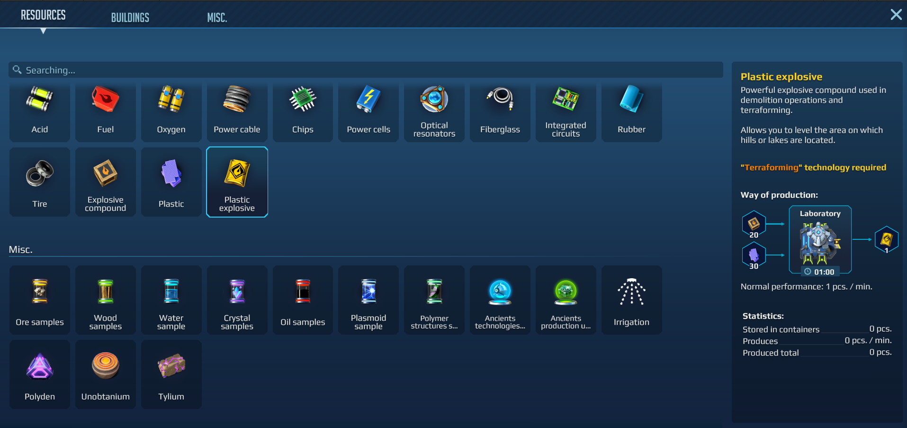Switch to the Resources tab

(43, 15)
